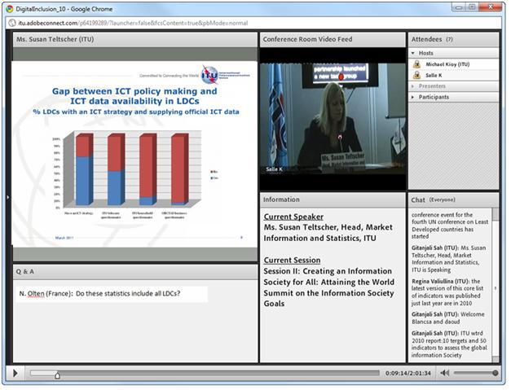Click Regina Valiullina's chat message

pos(447,292)
